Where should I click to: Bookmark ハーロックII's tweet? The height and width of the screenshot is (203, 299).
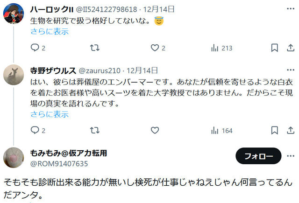[274, 48]
